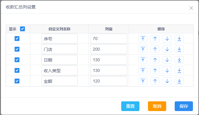Screen dimensions: 199x115
Task: Uncheck display checkbox for 收入类型 row
Action: [x=17, y=70]
